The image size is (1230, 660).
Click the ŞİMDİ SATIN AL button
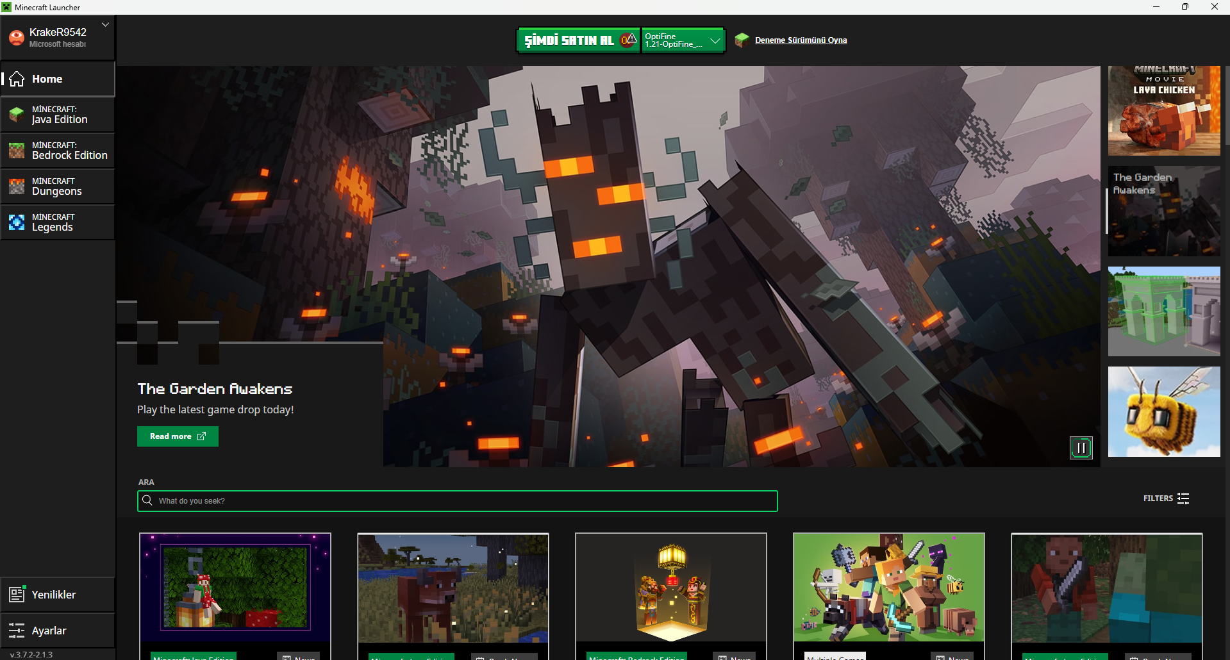[x=578, y=40]
